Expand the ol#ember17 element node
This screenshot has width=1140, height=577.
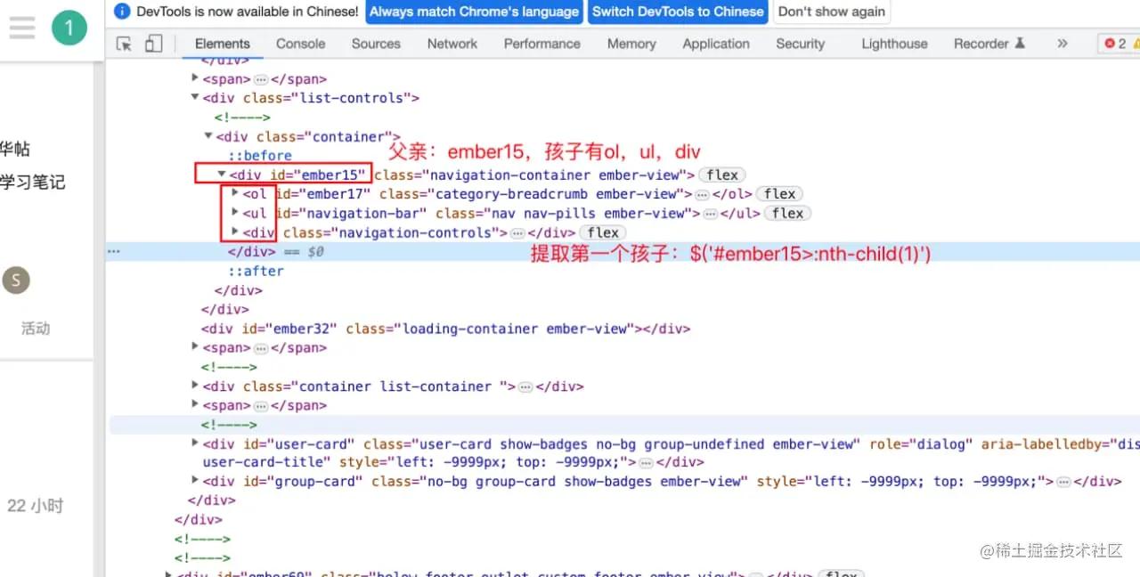(x=234, y=193)
